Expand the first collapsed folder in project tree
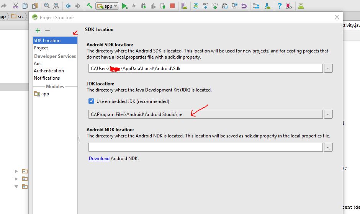The width and height of the screenshot is (360, 214). 16,171
